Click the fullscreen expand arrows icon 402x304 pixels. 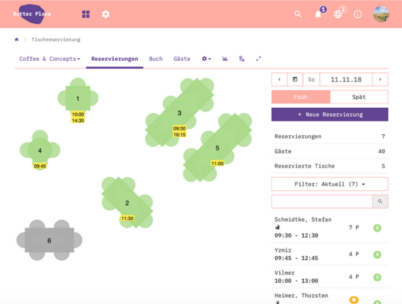258,59
